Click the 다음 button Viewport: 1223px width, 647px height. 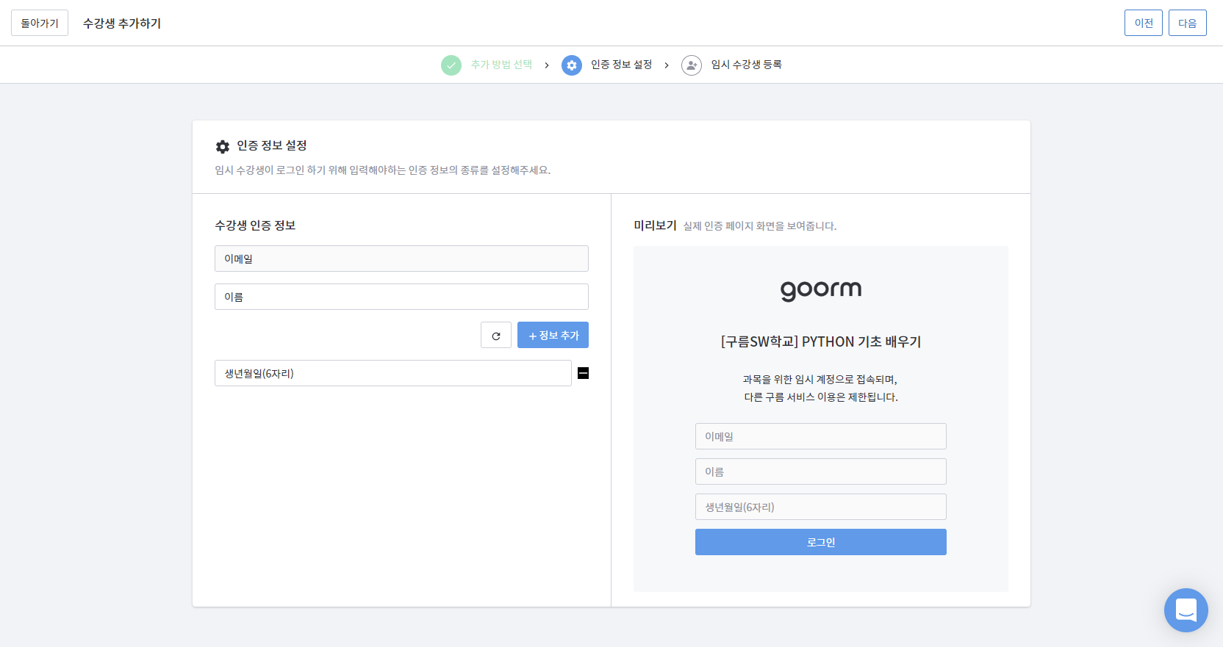(1187, 23)
